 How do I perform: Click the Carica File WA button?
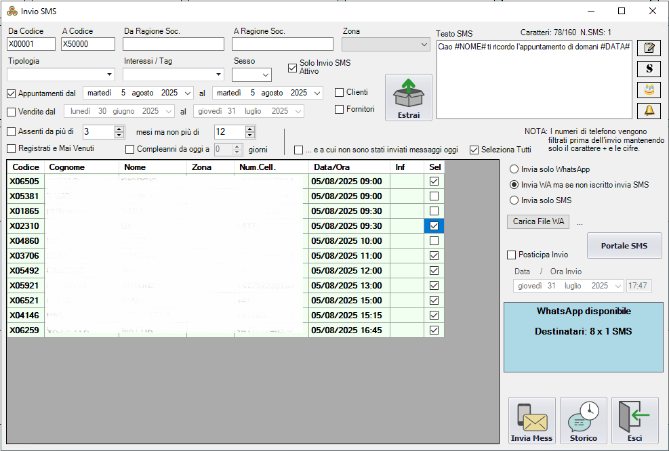pyautogui.click(x=538, y=222)
